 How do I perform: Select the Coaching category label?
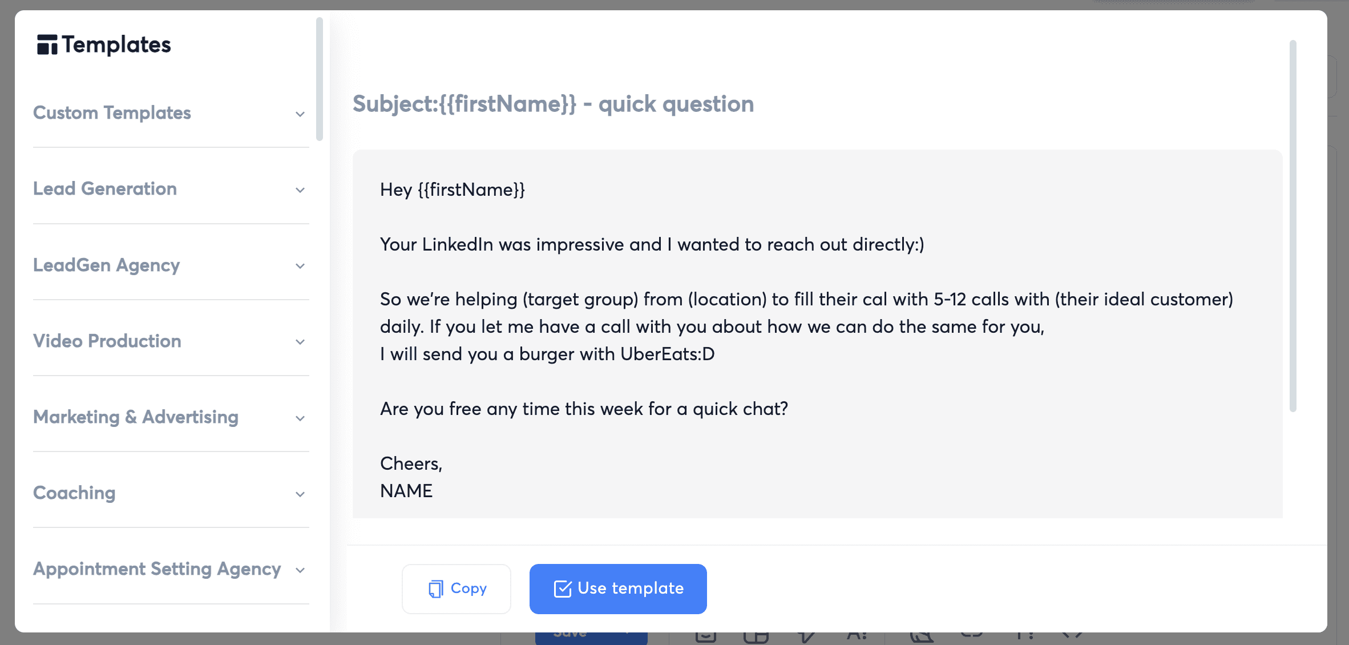pos(74,493)
